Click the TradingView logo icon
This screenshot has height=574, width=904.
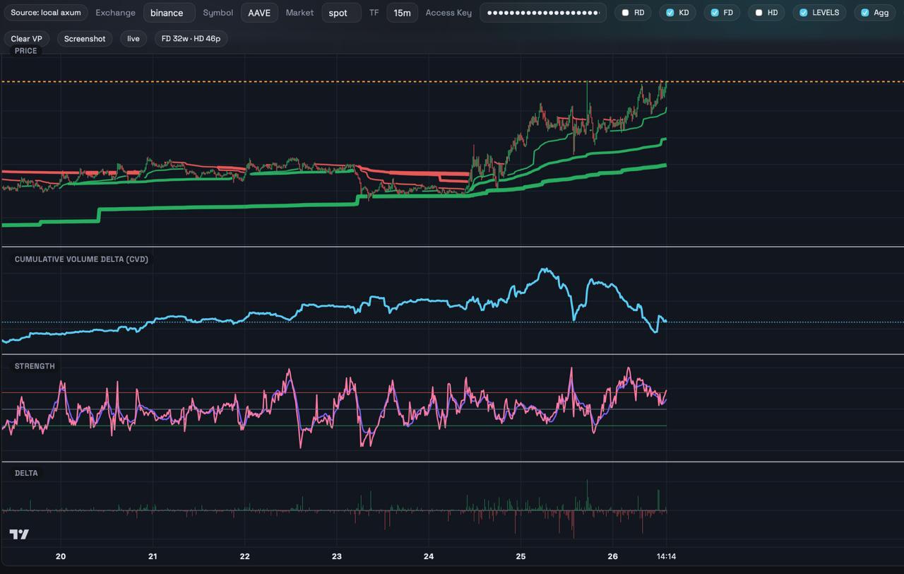[19, 534]
